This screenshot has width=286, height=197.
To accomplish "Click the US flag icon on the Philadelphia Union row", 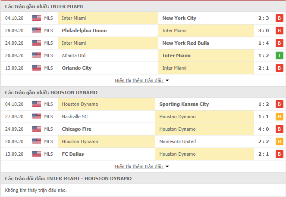I will (37, 31).
